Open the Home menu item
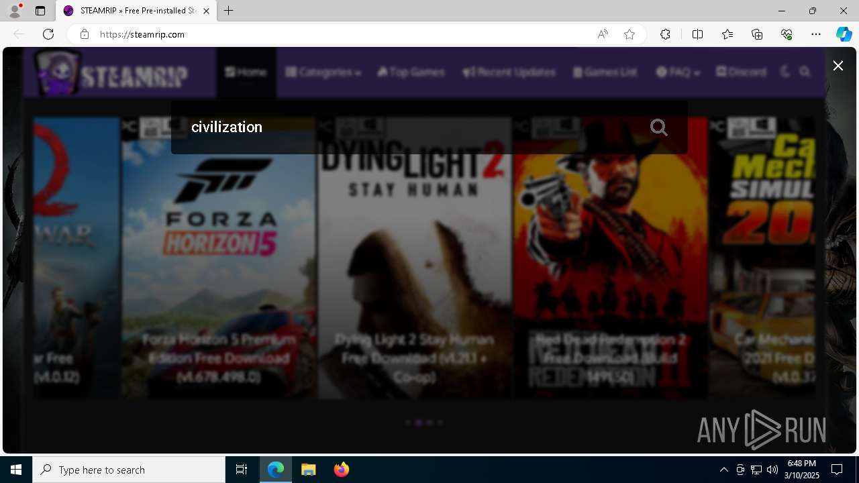The width and height of the screenshot is (859, 483). pos(246,72)
